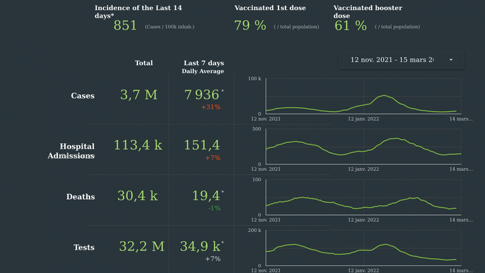Click the 151,4 hospital admissions daily average

coord(202,146)
